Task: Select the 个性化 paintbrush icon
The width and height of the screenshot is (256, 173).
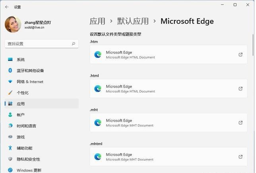Action: tap(10, 92)
